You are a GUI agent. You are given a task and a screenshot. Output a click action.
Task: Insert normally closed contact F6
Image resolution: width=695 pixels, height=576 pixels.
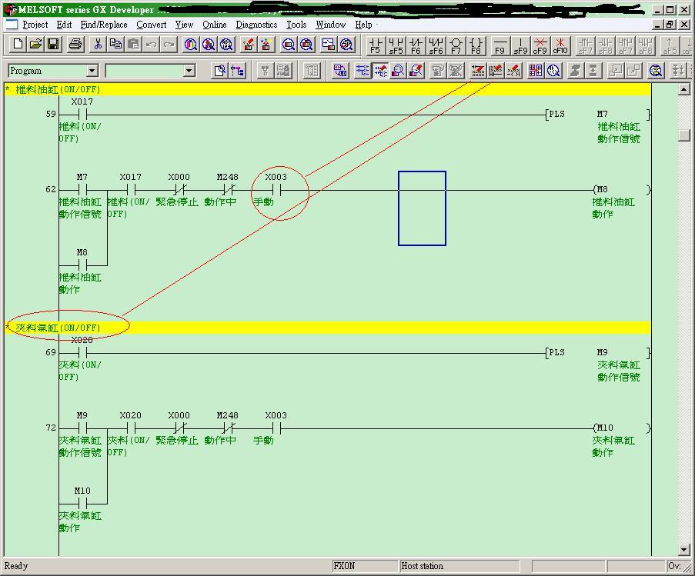tap(416, 45)
